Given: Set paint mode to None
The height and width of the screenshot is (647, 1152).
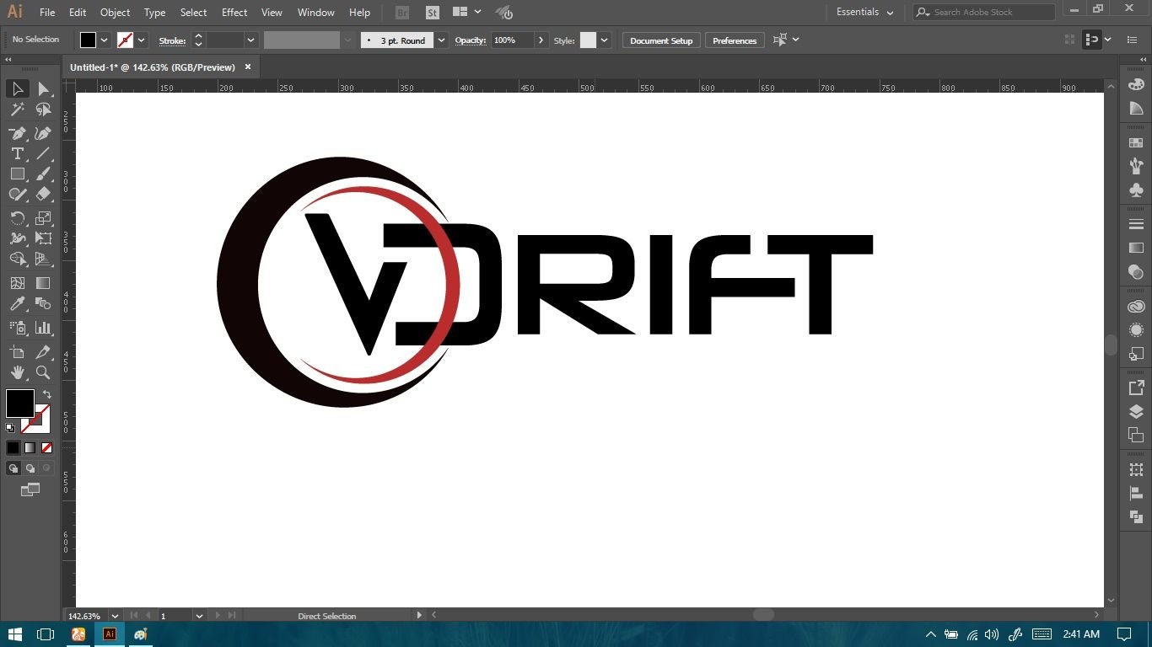Looking at the screenshot, I should coord(46,448).
